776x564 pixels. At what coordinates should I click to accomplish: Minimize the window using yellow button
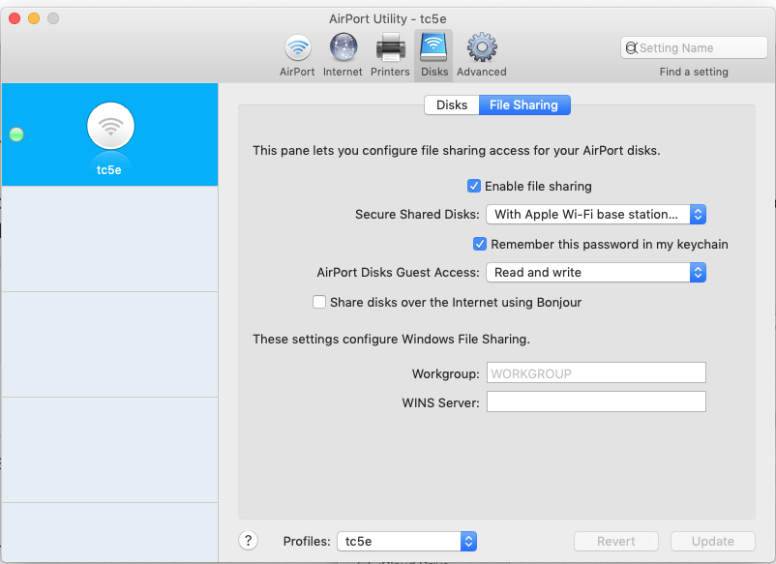coord(34,18)
